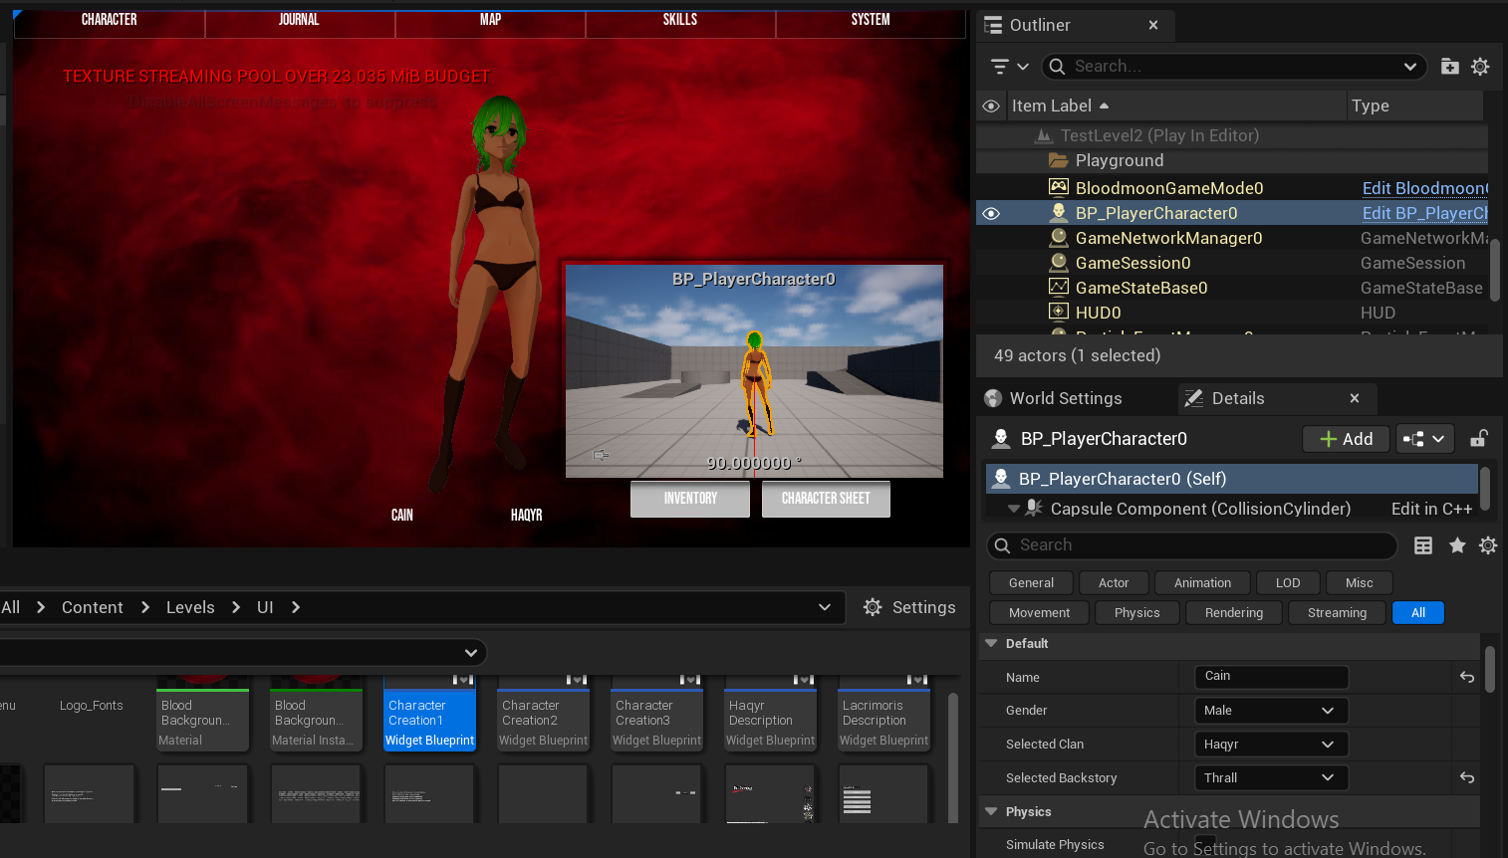Click the HUD0 actor icon in Outliner
1508x858 pixels.
click(1059, 313)
